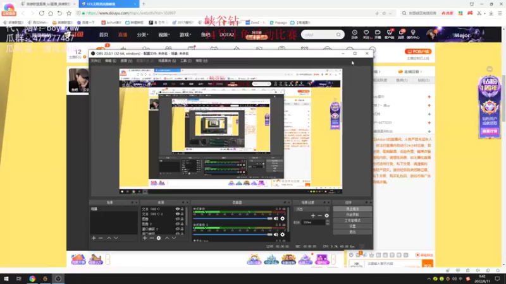Hide the 图像 2 source via eye icon
The image size is (506, 284).
pyautogui.click(x=177, y=224)
